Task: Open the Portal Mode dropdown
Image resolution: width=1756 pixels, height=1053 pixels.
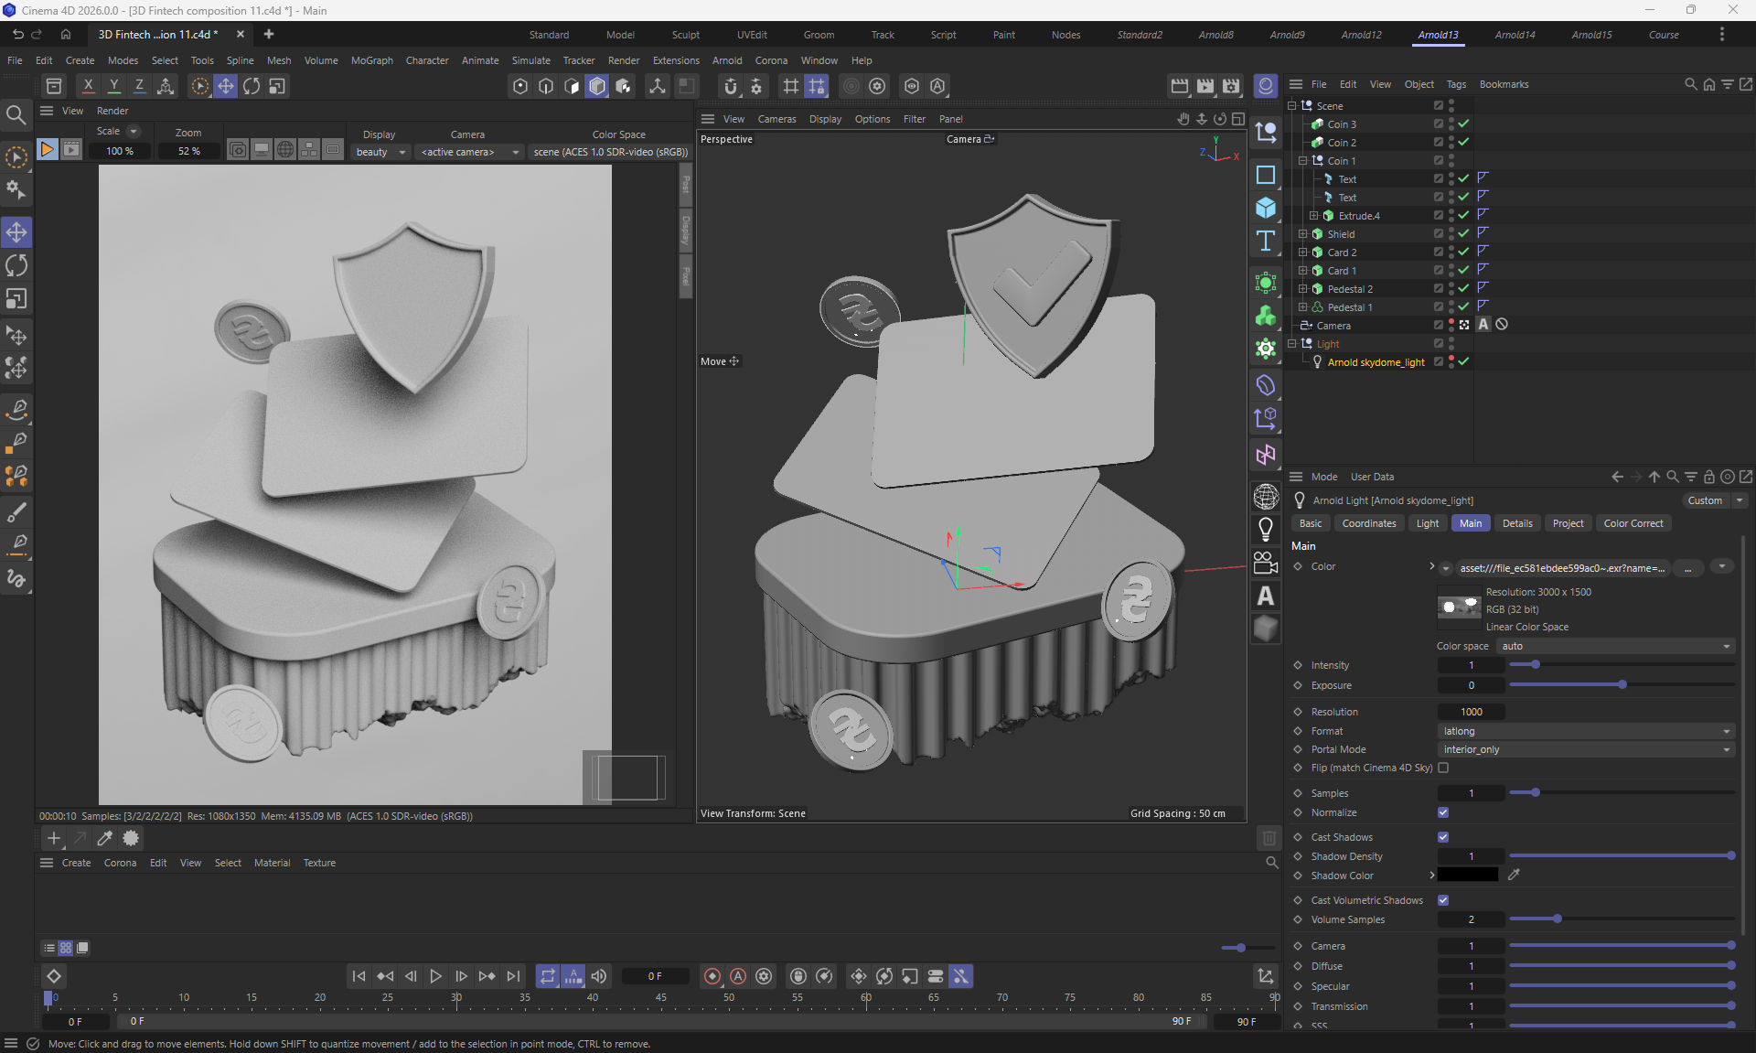Action: (1586, 749)
